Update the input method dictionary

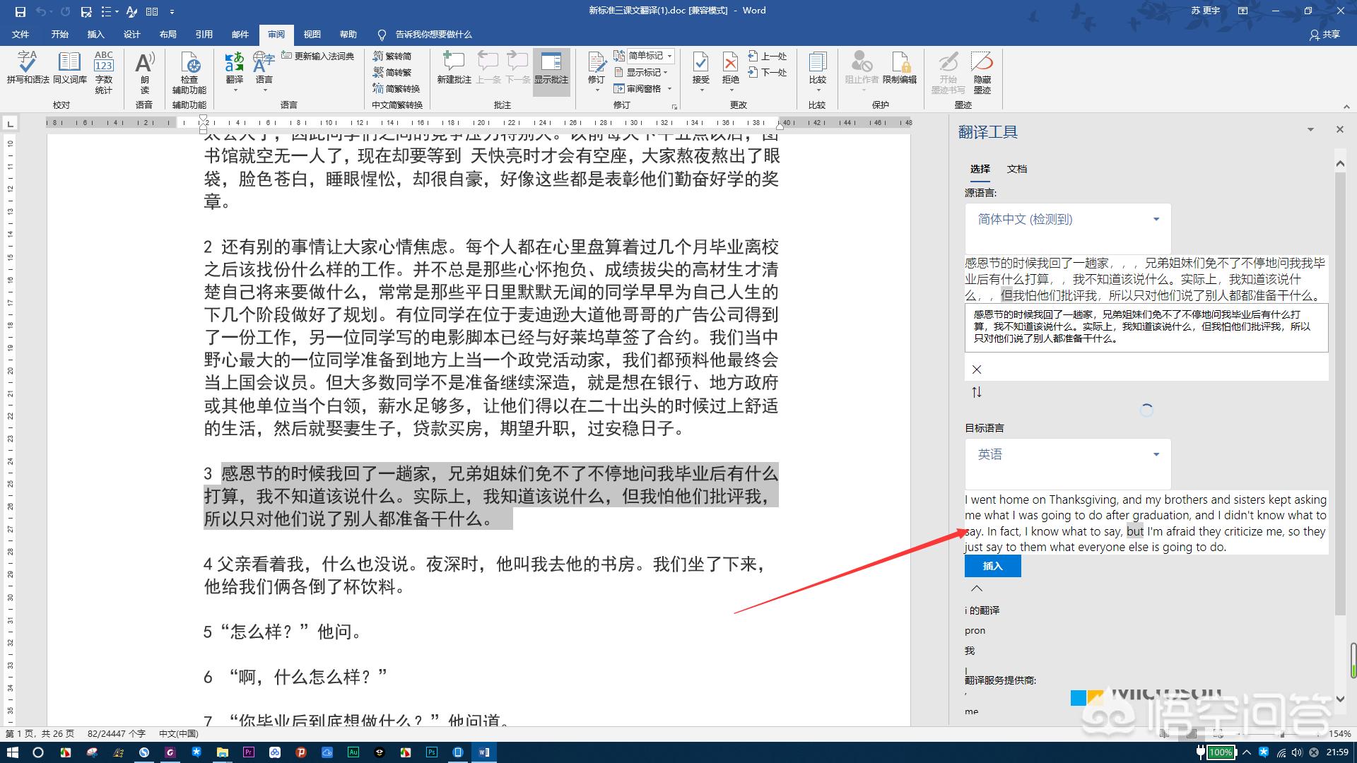(318, 56)
